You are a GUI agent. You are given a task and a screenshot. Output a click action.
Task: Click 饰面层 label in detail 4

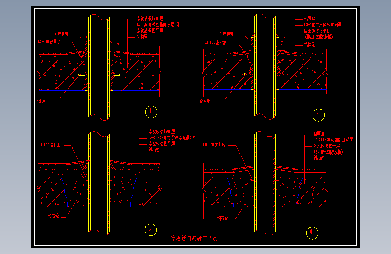(x=319, y=134)
